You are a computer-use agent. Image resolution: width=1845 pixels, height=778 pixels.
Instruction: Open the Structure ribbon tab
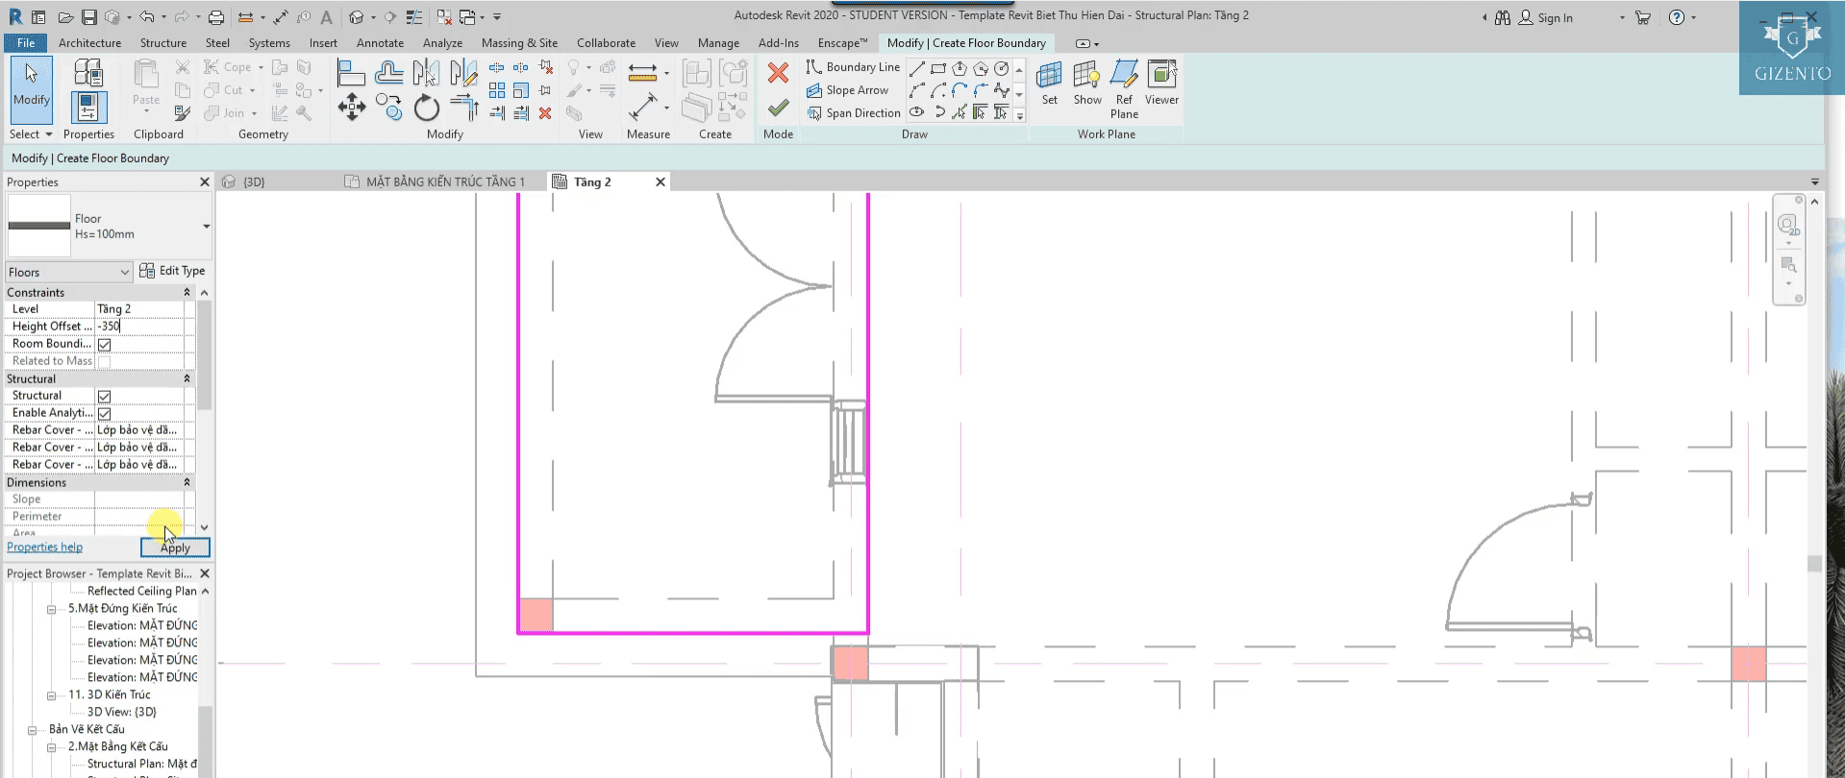tap(163, 43)
